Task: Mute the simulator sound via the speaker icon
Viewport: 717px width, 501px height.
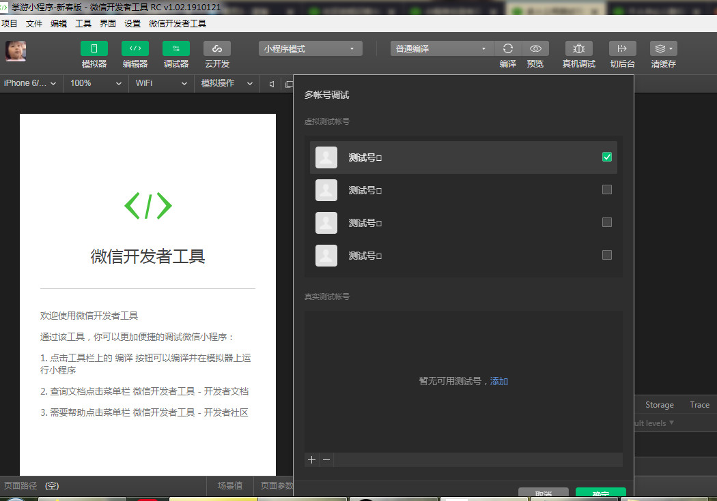Action: (x=272, y=84)
